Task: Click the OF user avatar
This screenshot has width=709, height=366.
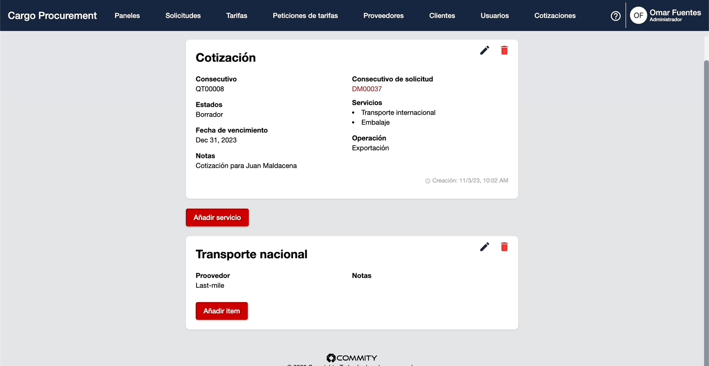Action: tap(638, 16)
